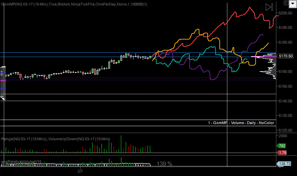This screenshot has width=297, height=176.
Task: Click the small F box icon
Action: 286,3
